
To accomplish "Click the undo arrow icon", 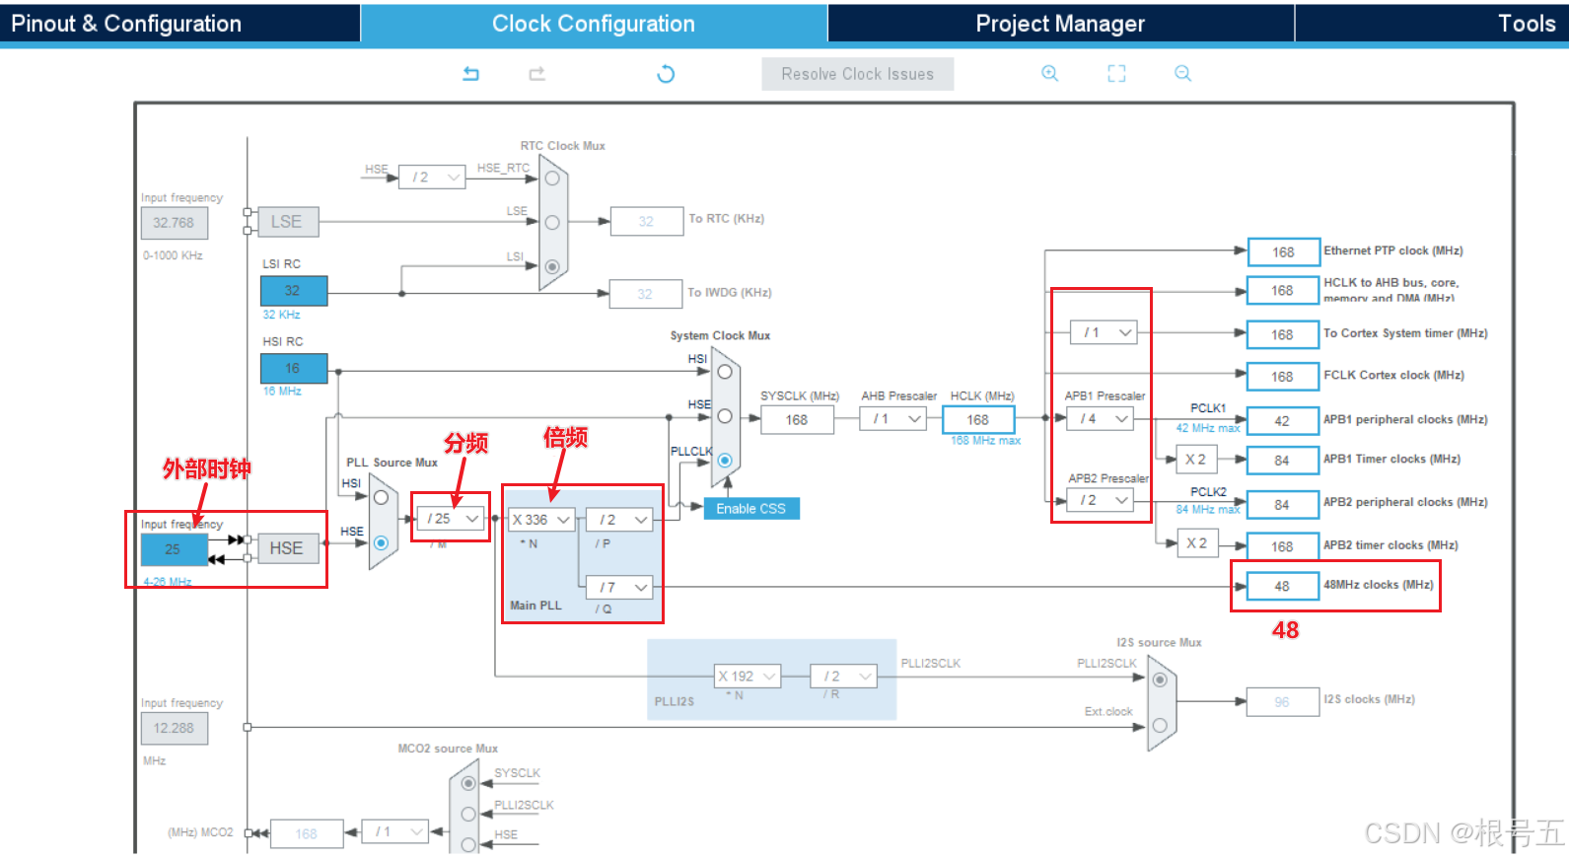I will [470, 73].
